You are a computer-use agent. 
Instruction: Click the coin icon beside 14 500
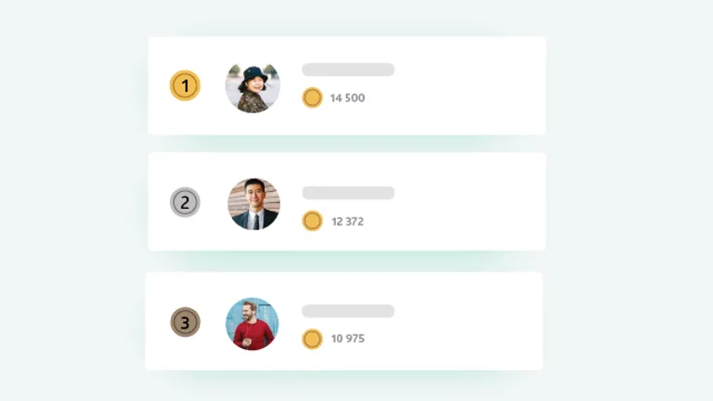click(x=312, y=97)
